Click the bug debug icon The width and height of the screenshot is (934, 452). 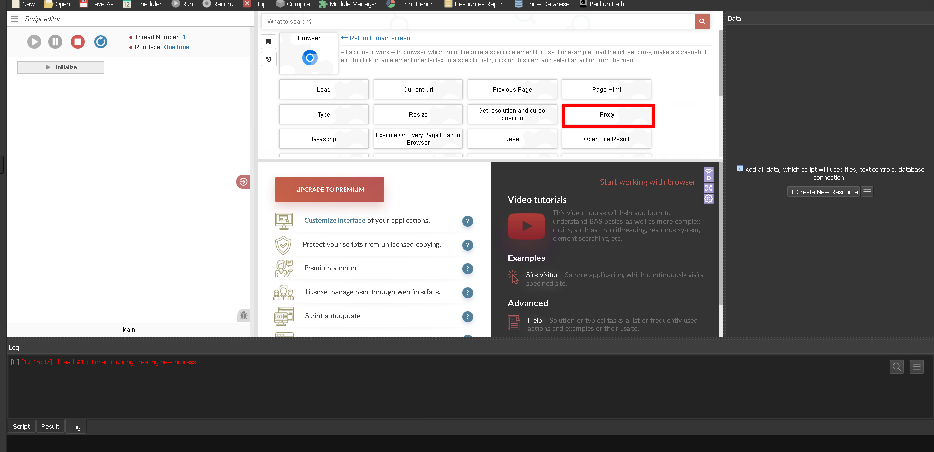[243, 315]
